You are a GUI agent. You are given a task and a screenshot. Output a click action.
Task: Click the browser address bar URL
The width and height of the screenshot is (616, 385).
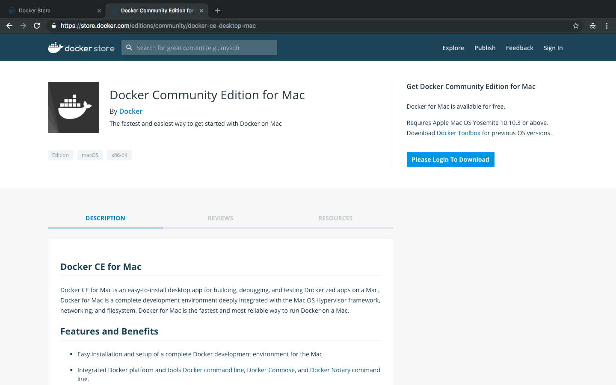tap(158, 26)
